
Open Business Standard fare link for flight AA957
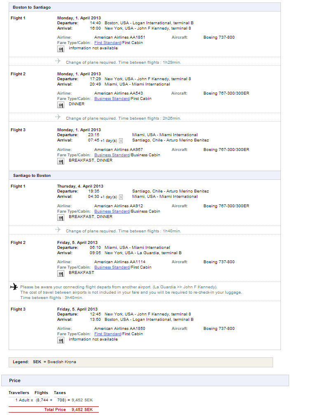coord(112,155)
